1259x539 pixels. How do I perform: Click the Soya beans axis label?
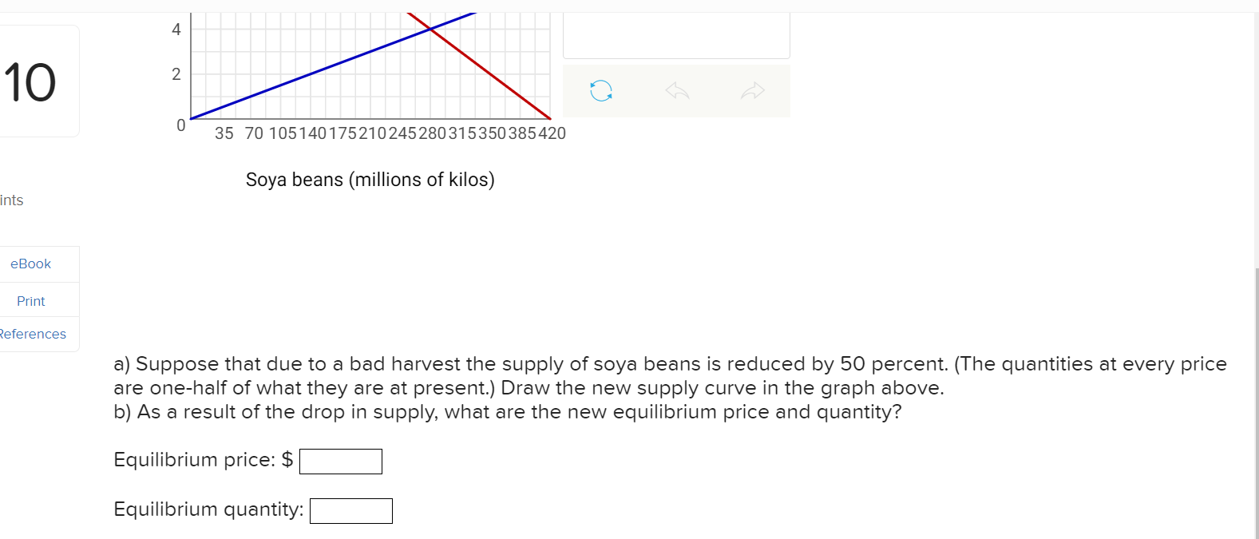pos(370,179)
